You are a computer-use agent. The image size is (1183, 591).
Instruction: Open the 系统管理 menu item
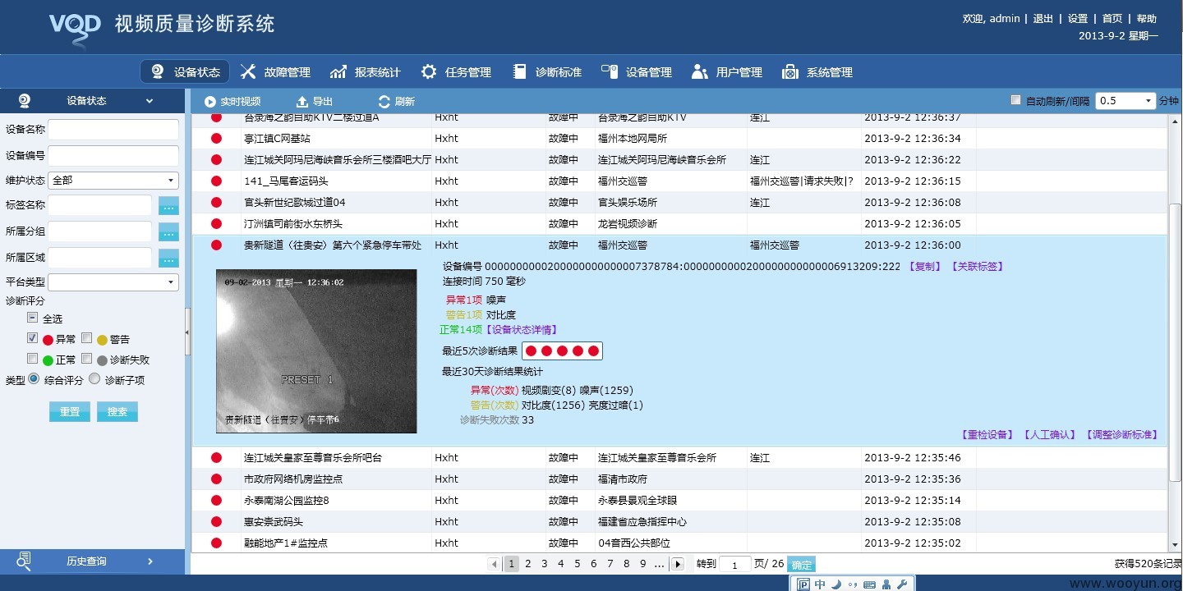click(x=817, y=72)
